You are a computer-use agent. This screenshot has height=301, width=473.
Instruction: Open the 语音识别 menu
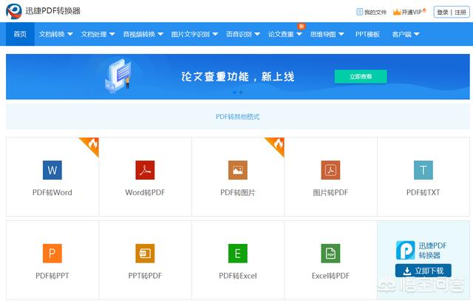point(239,34)
